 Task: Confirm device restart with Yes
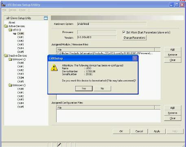coord(84,88)
